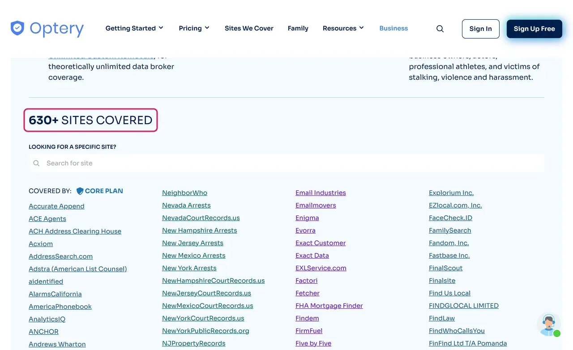Click the Sign In button
Screen dimensions: 573x350
481,29
